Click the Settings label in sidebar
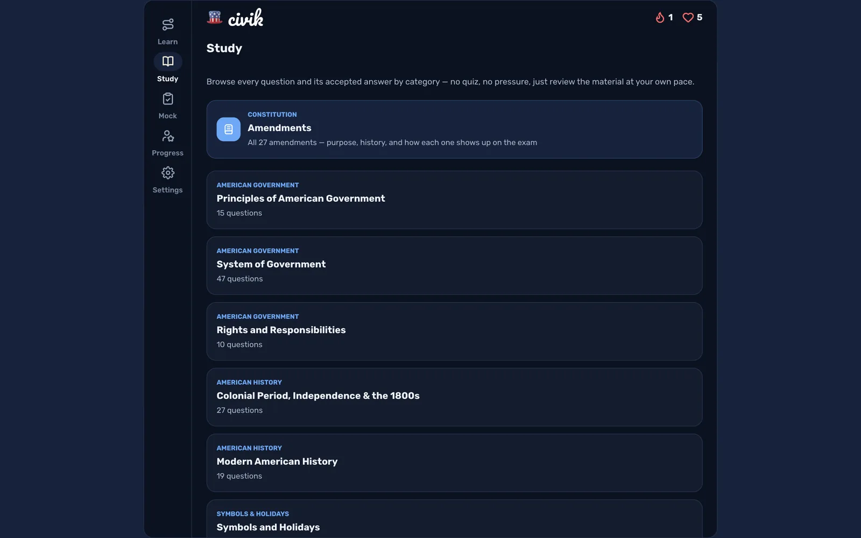This screenshot has width=861, height=538. pos(167,190)
